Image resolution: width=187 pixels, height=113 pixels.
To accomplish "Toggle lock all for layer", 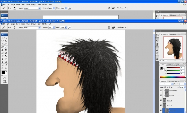I will pyautogui.click(x=172, y=87).
